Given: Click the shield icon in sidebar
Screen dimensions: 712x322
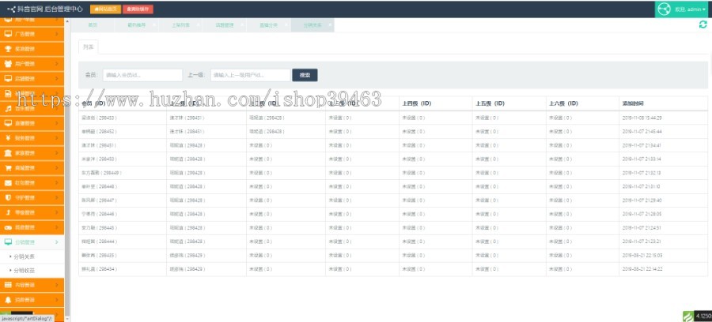Looking at the screenshot, I should [x=8, y=197].
